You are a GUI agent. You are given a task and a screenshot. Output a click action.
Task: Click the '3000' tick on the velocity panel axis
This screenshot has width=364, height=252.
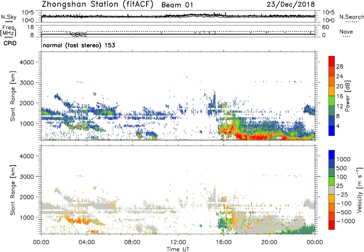pyautogui.click(x=27, y=176)
